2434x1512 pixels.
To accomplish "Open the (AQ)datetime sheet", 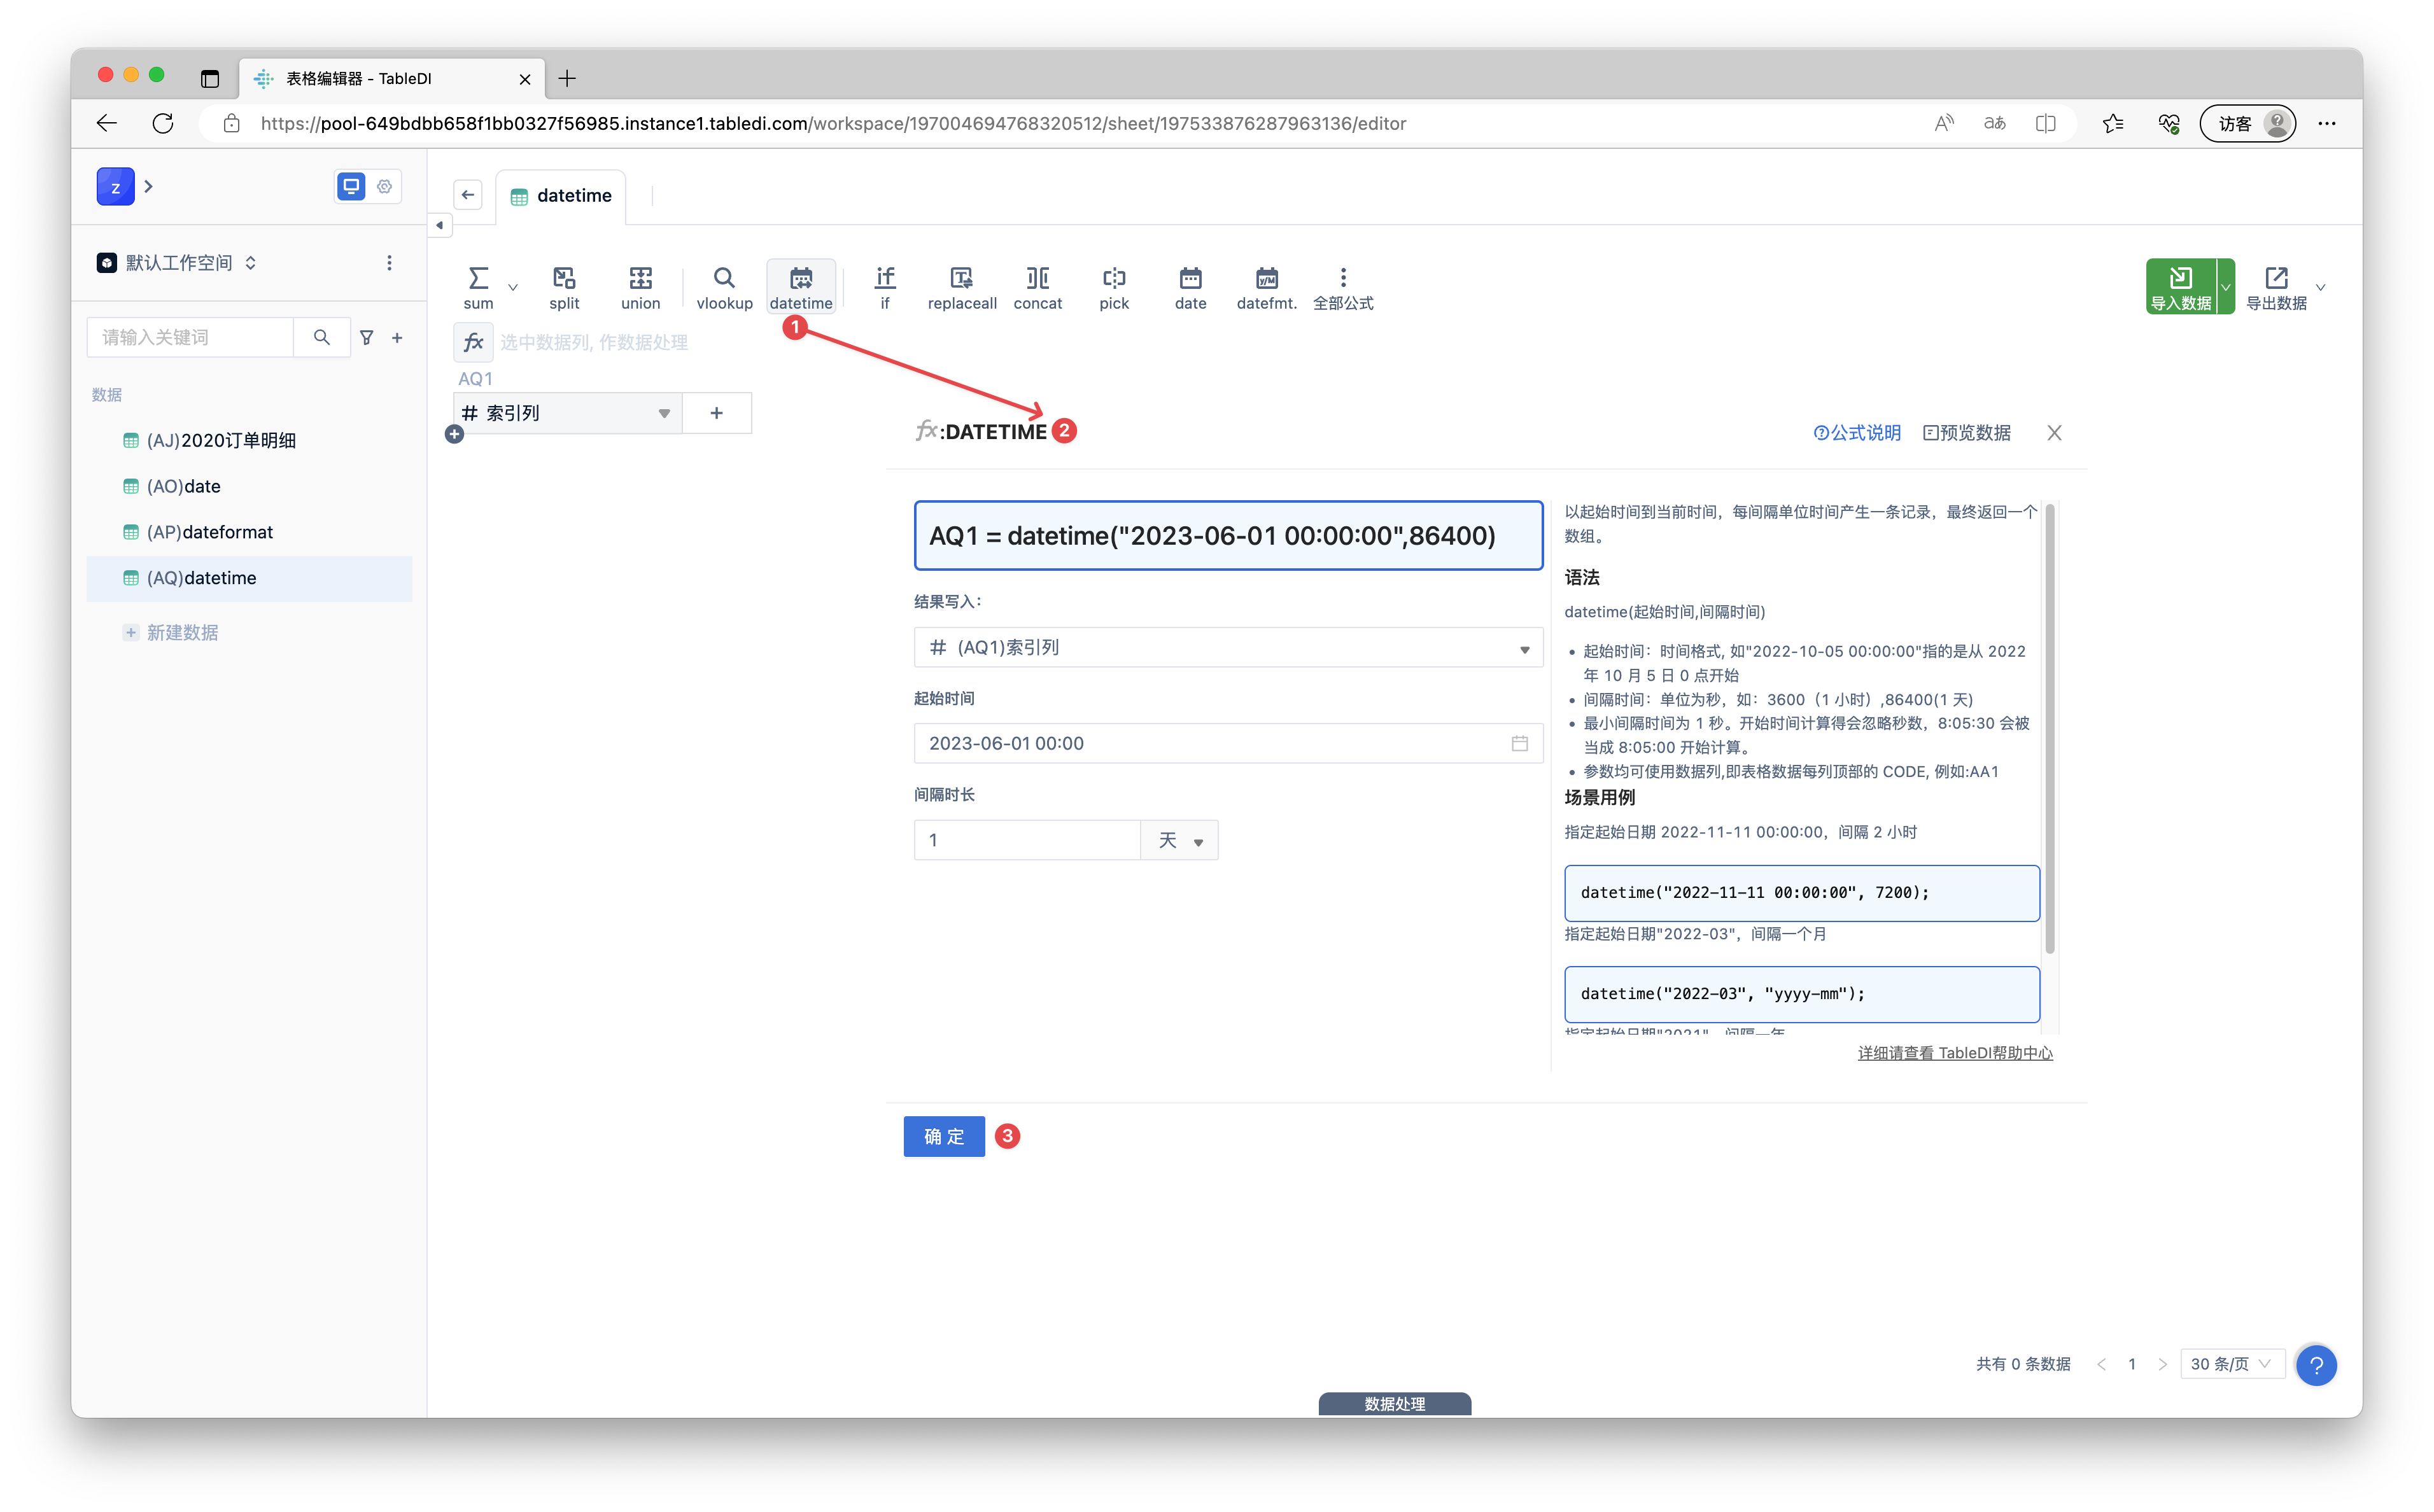I will pos(250,578).
